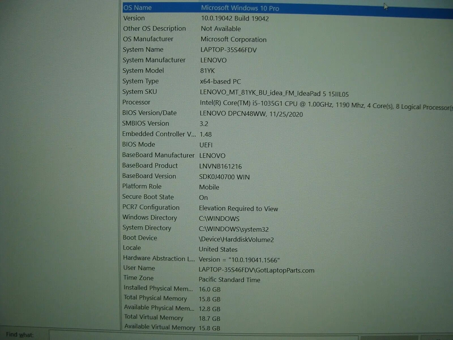Select the User Name row

[x=287, y=269]
